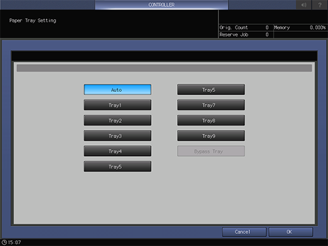This screenshot has width=328, height=246.
Task: Choose Tray1 as paper source
Action: pos(117,105)
